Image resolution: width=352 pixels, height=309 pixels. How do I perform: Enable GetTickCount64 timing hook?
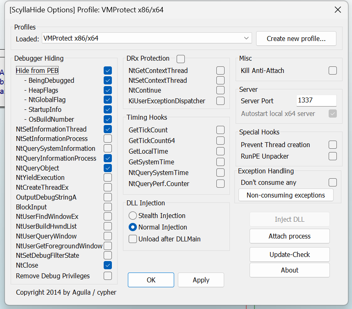click(220, 141)
